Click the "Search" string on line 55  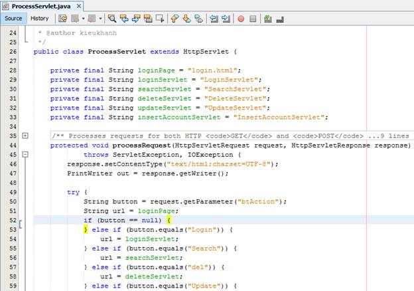(x=204, y=248)
